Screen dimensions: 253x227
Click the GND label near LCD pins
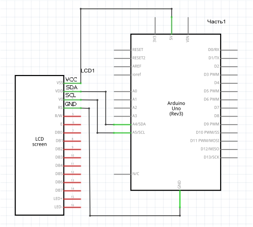tap(70, 104)
